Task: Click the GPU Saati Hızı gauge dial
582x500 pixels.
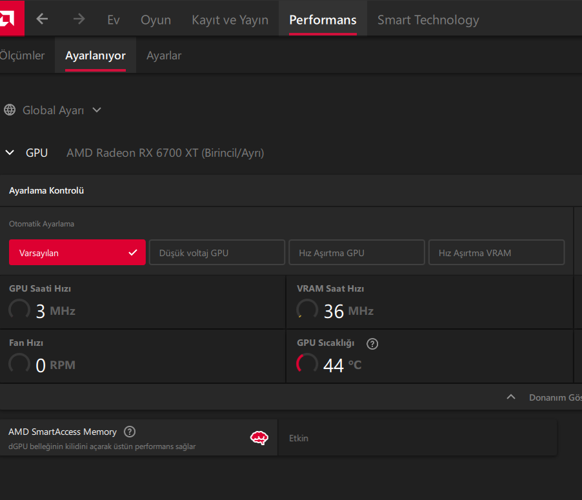Action: 19,310
